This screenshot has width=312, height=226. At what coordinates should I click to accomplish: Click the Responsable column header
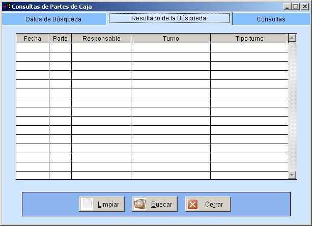[x=101, y=39]
